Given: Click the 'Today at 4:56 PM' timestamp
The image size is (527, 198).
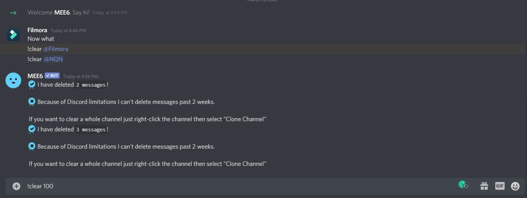Looking at the screenshot, I should click(80, 76).
